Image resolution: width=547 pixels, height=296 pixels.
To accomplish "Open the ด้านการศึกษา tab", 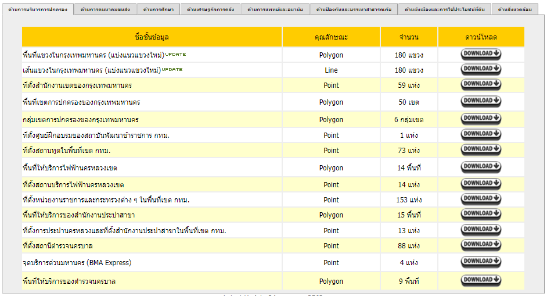I will coord(159,9).
